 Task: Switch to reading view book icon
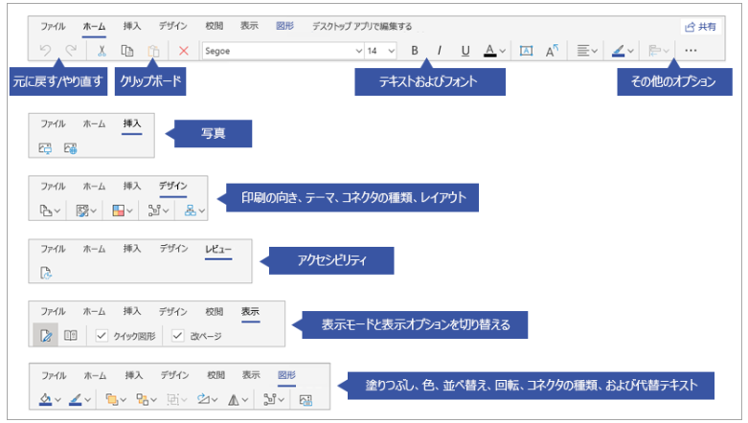[70, 335]
